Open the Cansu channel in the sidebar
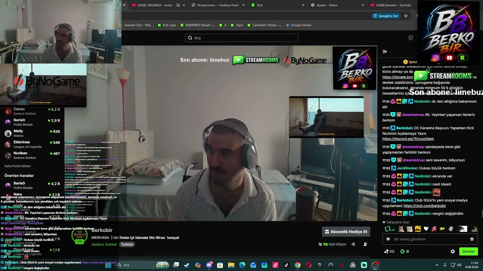This screenshot has height=271, width=483. [32, 111]
